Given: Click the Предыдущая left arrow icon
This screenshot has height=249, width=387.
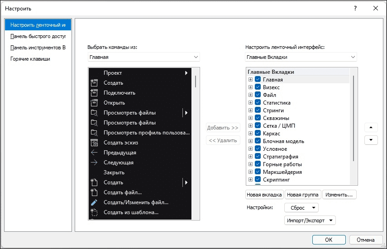Looking at the screenshot, I should pos(94,153).
